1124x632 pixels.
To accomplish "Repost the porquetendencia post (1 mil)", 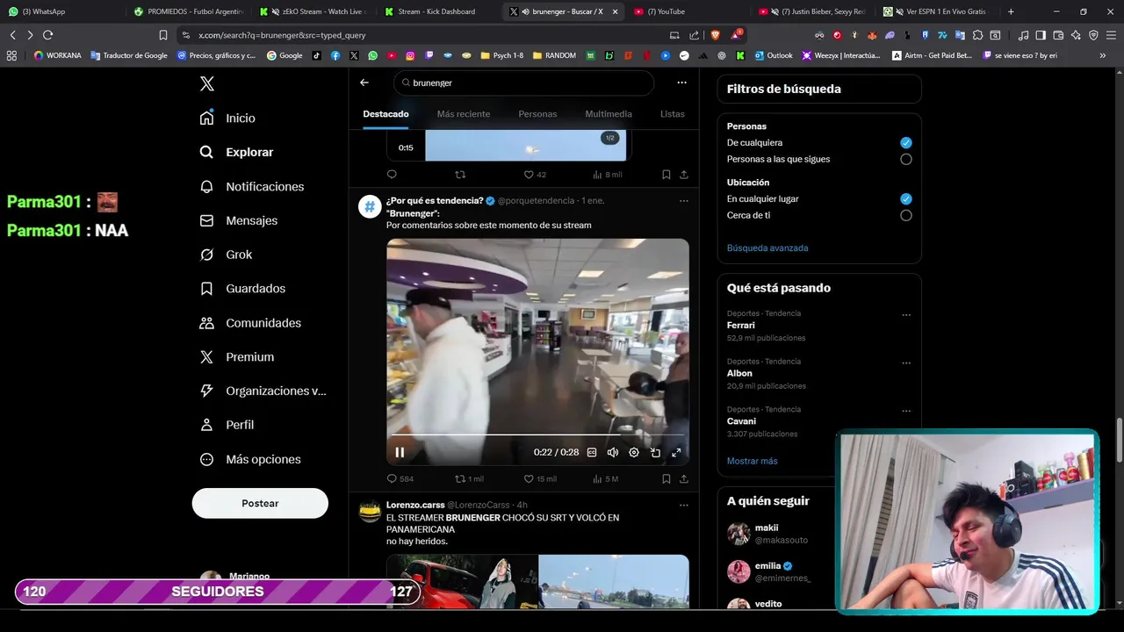I will click(x=469, y=478).
